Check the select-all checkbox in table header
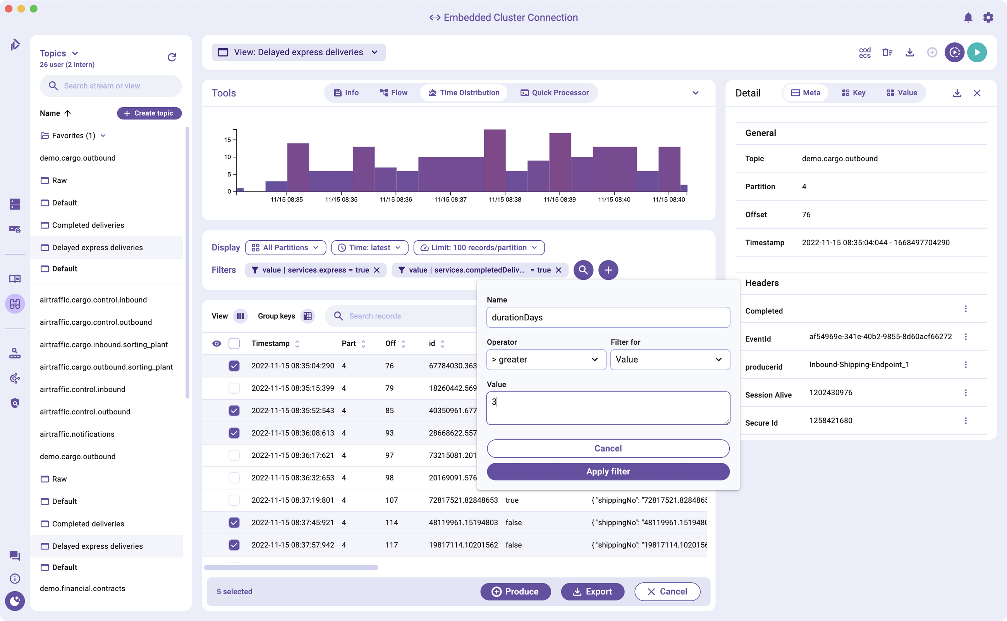Image resolution: width=1007 pixels, height=621 pixels. (234, 343)
